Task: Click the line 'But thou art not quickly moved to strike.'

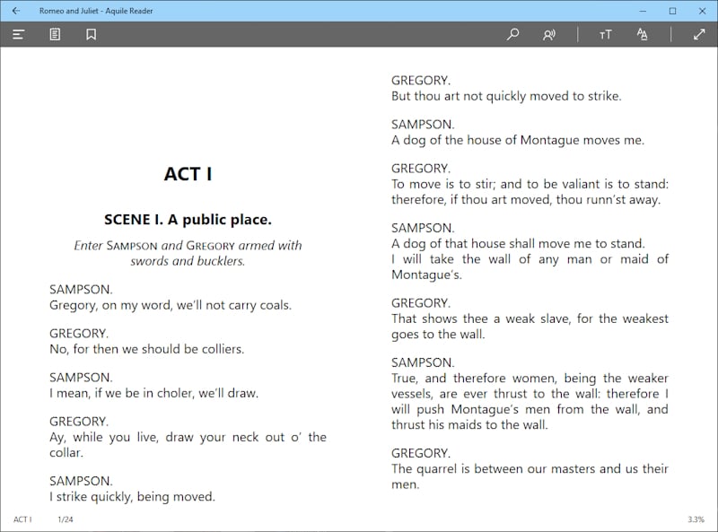Action: pyautogui.click(x=506, y=96)
